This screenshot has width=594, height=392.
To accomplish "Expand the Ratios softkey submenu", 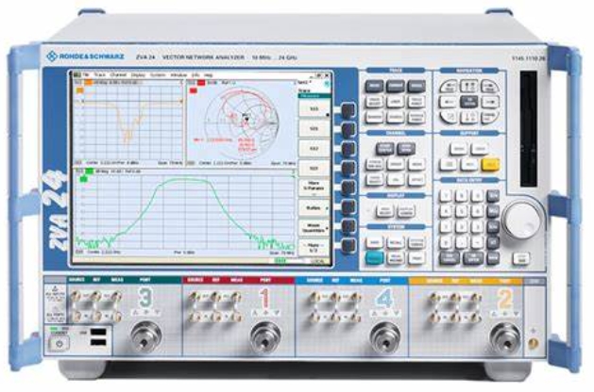I will (x=314, y=207).
